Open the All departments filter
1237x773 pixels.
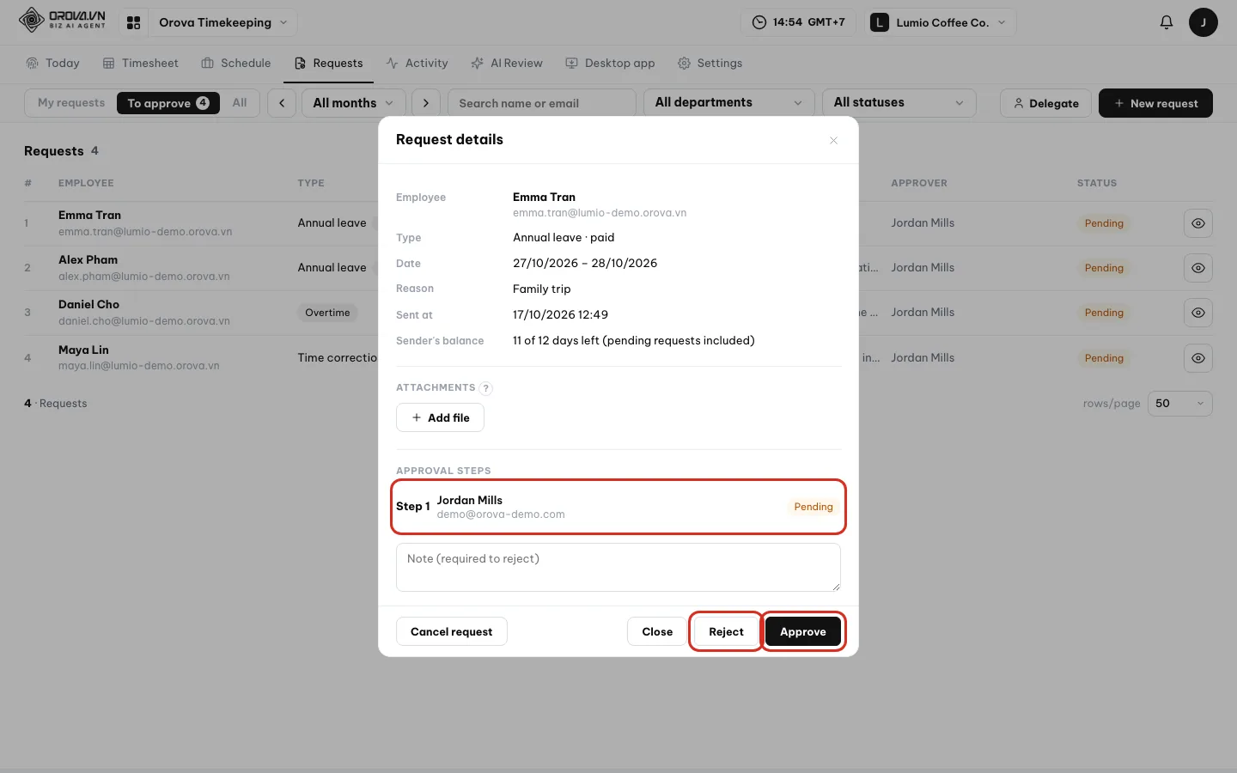pos(728,103)
